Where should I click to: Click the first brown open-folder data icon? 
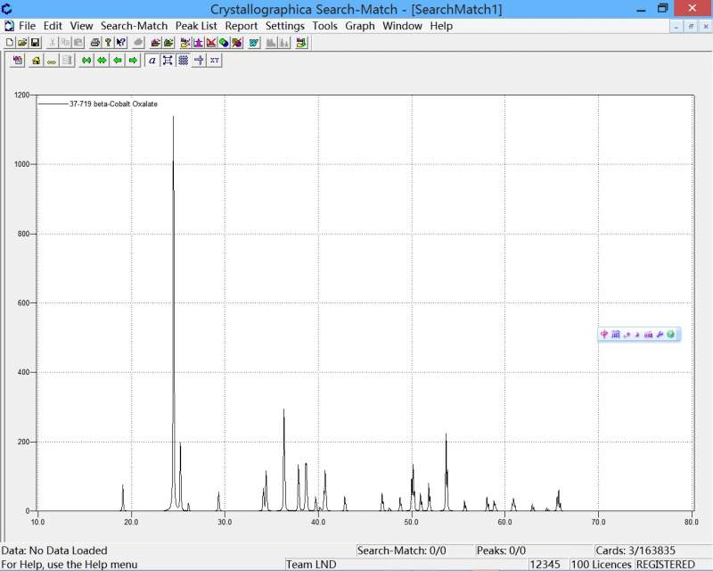155,43
